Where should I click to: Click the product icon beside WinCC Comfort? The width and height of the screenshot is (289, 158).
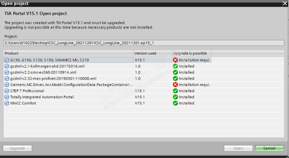[x=7, y=103]
